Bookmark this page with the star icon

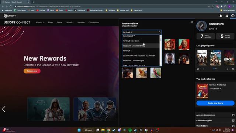[x=212, y=7]
